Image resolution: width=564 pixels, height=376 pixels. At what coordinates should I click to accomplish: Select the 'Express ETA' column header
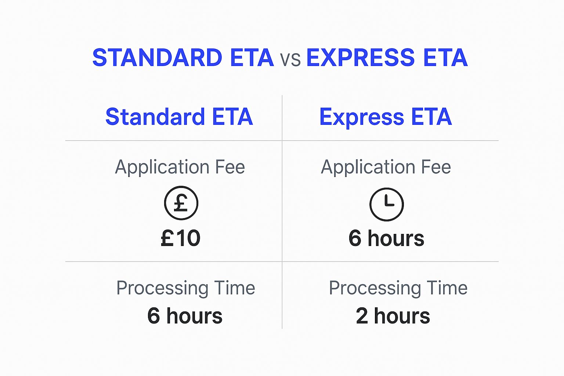(x=386, y=117)
